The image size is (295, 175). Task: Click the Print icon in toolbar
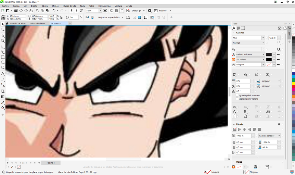[31, 11]
